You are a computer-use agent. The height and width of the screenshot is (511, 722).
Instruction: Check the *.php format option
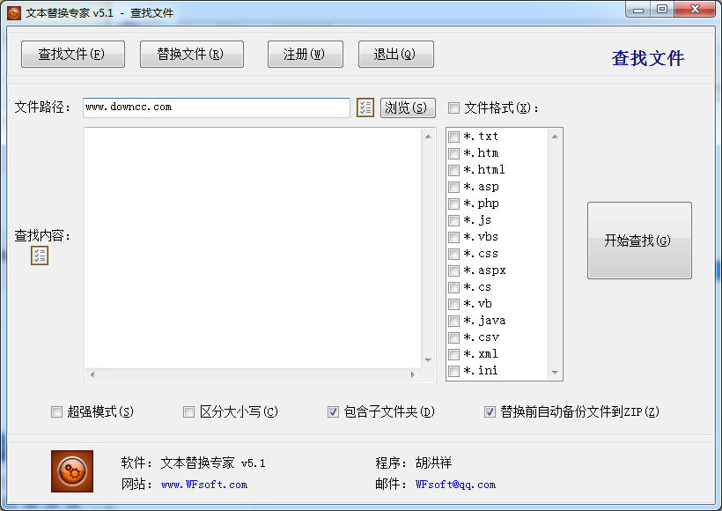coord(454,204)
